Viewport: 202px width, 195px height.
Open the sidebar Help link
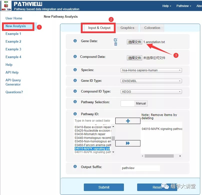tap(9, 65)
